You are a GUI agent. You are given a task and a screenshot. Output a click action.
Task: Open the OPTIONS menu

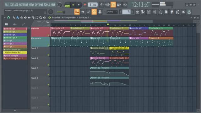tap(39, 5)
